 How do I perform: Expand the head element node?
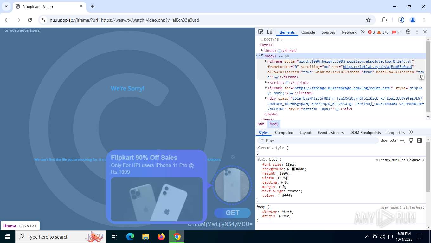pos(262,50)
